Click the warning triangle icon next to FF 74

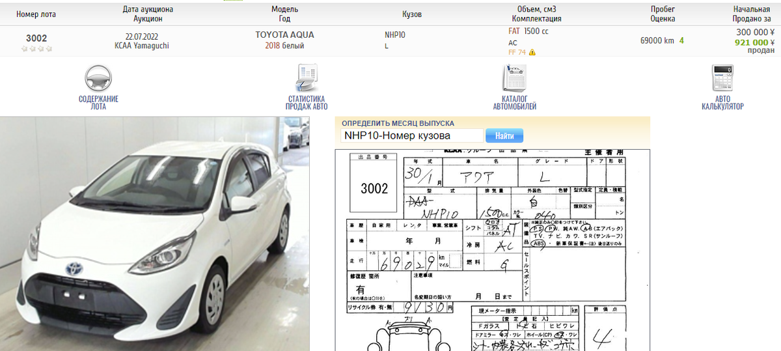click(x=532, y=53)
